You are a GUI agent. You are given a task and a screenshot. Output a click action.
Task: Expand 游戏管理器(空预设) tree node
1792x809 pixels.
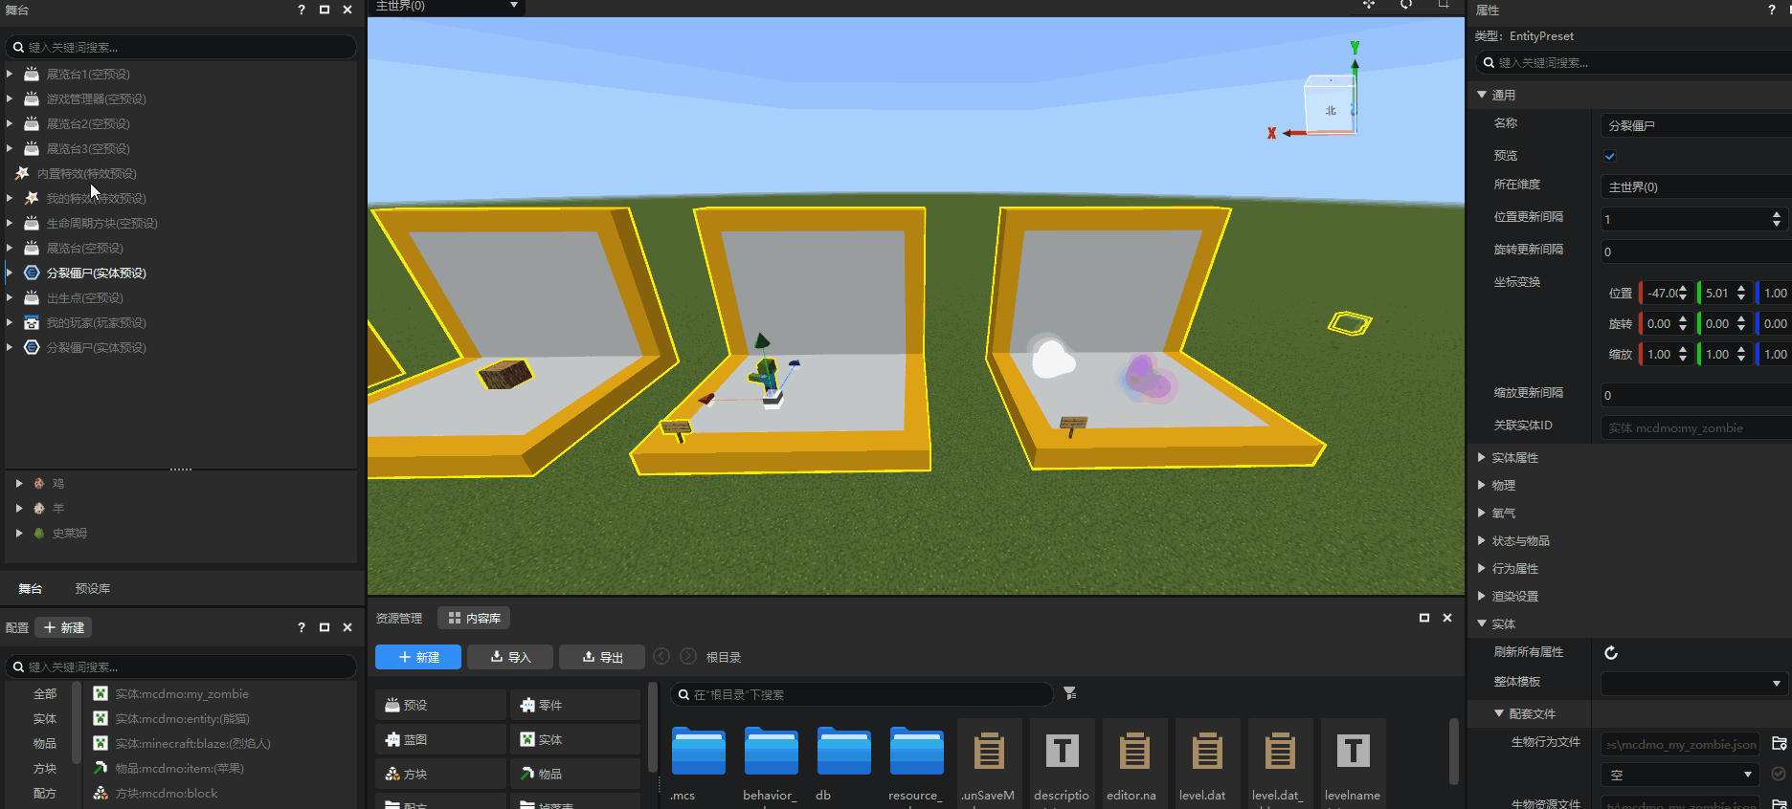pos(10,98)
